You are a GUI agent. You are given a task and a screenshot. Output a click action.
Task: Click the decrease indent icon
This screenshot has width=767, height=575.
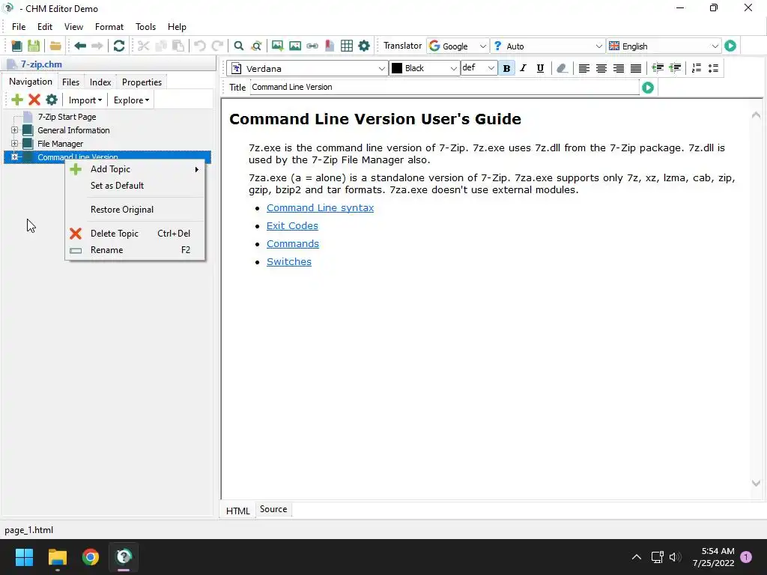(675, 68)
